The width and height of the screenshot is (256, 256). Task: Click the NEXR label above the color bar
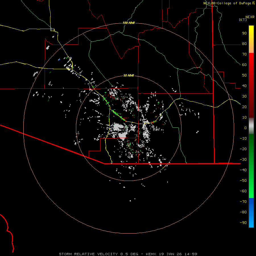click(250, 17)
